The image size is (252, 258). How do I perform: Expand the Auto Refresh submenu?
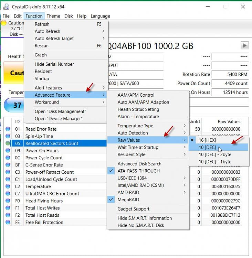pos(65,31)
